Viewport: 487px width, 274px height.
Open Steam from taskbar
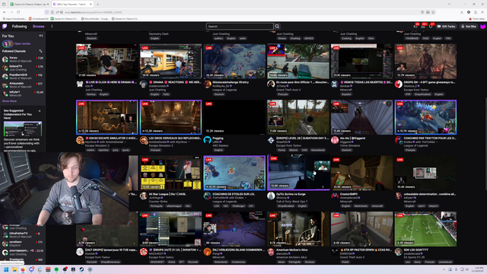tap(81, 269)
